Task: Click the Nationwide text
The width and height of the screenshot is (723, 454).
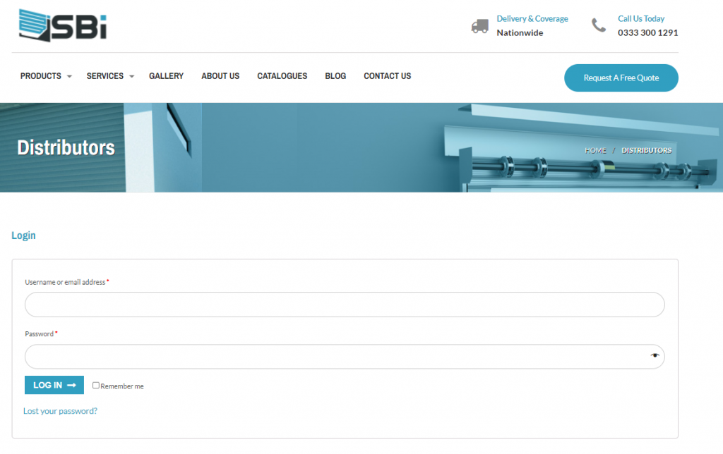Action: click(520, 32)
